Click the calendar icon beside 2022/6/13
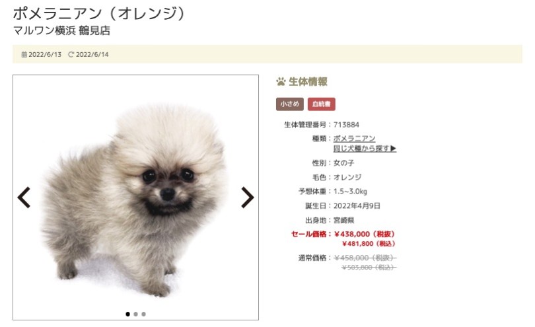 coord(24,54)
